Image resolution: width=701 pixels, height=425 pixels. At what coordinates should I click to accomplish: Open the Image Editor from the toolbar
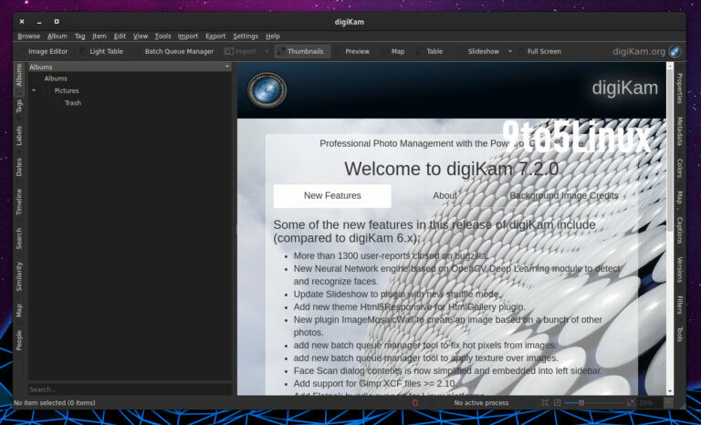point(47,51)
